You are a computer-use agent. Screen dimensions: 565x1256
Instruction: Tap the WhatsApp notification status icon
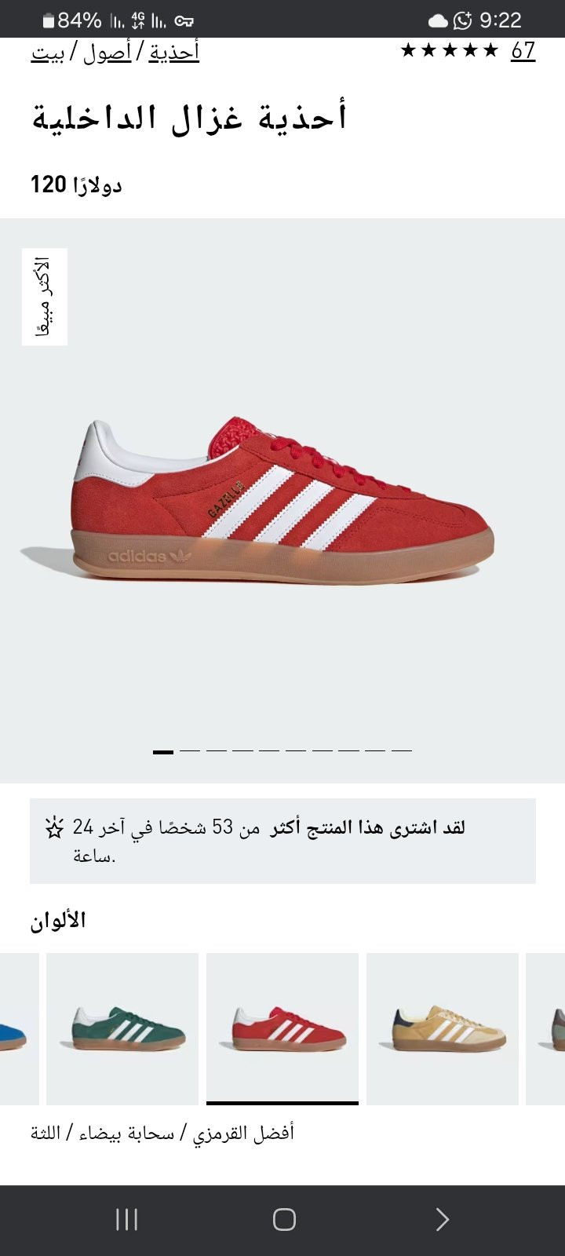[x=463, y=20]
